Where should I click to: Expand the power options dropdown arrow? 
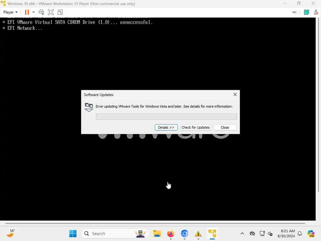coord(34,12)
